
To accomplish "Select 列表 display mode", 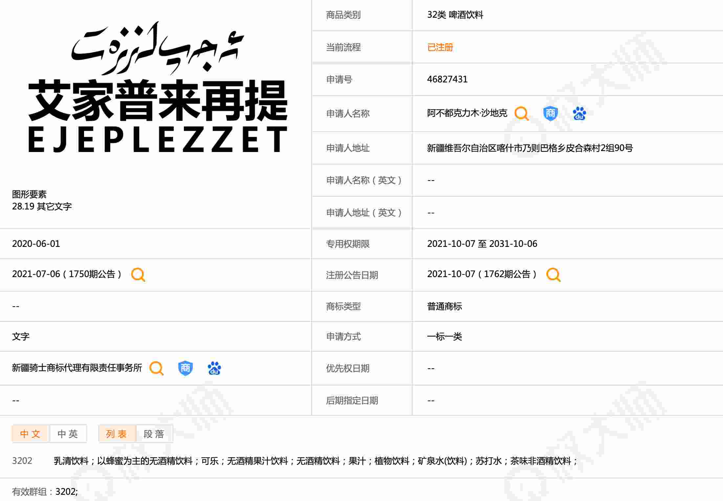I will [117, 434].
